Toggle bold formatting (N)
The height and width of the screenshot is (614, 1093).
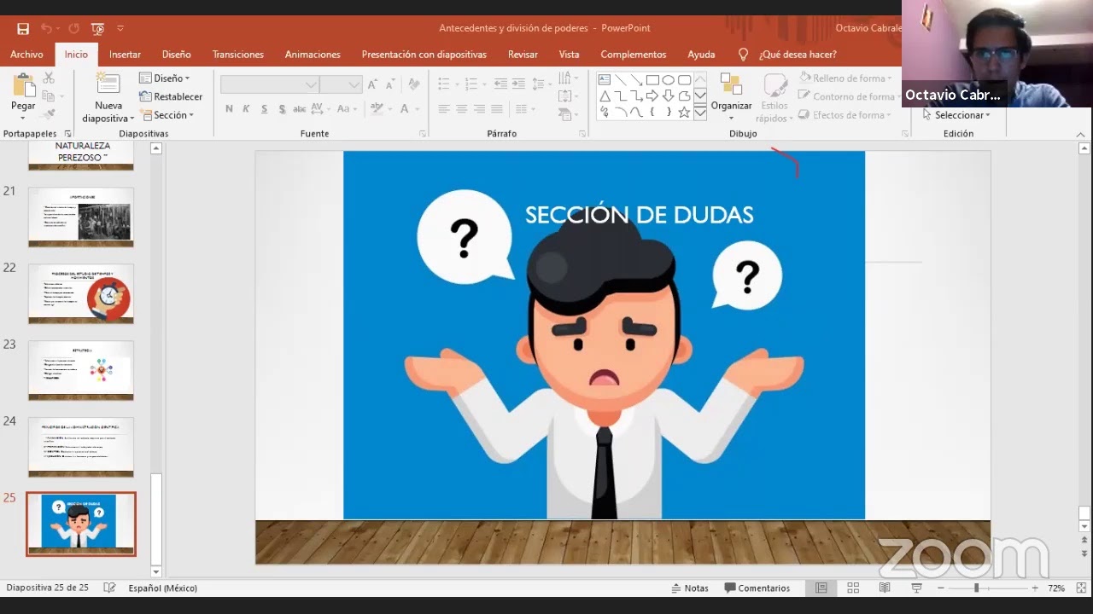coord(229,109)
